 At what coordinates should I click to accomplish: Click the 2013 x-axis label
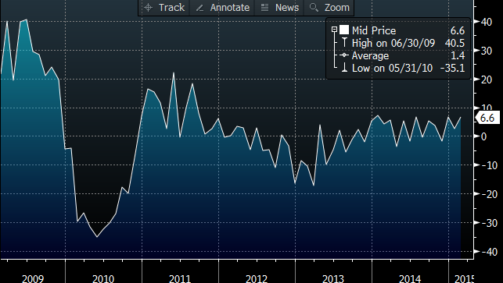pos(333,278)
